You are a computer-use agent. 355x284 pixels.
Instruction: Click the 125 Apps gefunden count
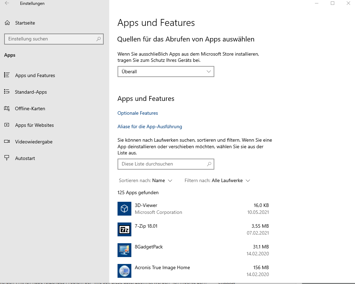(x=138, y=192)
